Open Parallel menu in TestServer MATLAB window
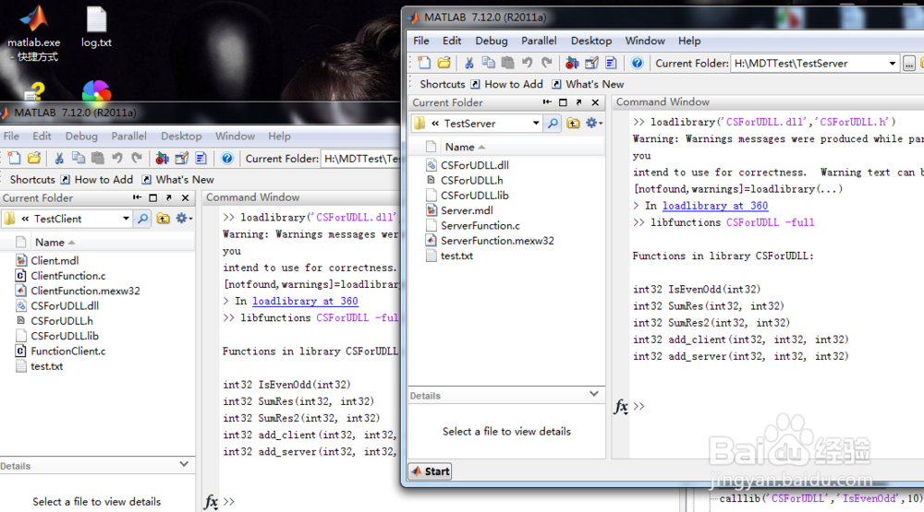 (539, 41)
